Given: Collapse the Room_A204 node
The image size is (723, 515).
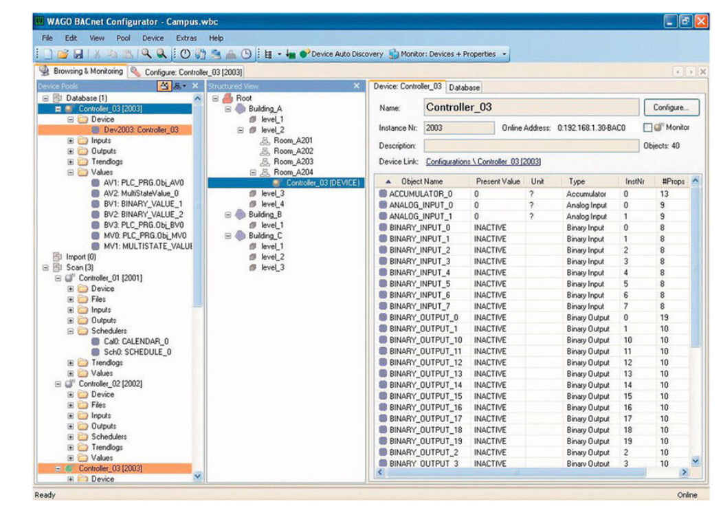Looking at the screenshot, I should pyautogui.click(x=253, y=172).
